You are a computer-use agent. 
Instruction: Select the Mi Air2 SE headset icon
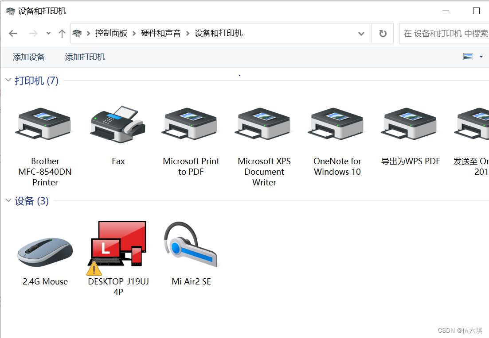[191, 244]
